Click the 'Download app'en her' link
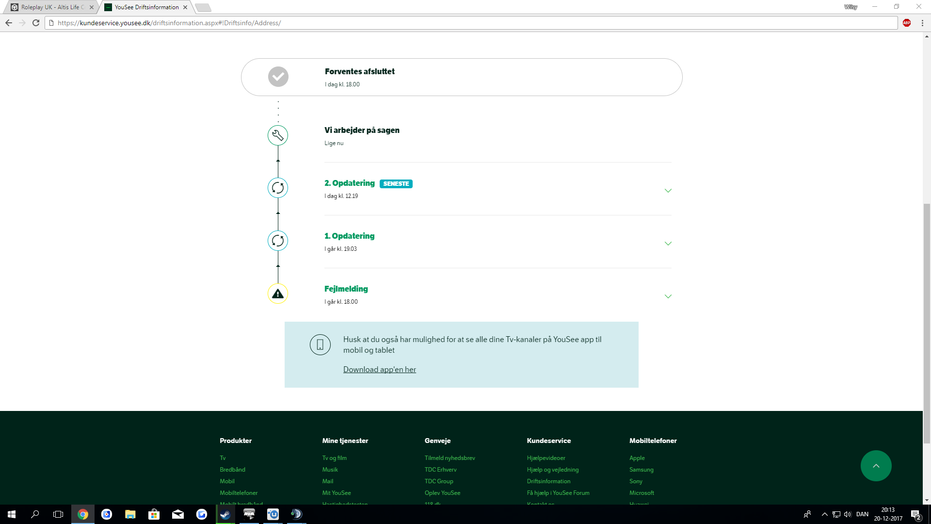This screenshot has height=524, width=931. 380,370
